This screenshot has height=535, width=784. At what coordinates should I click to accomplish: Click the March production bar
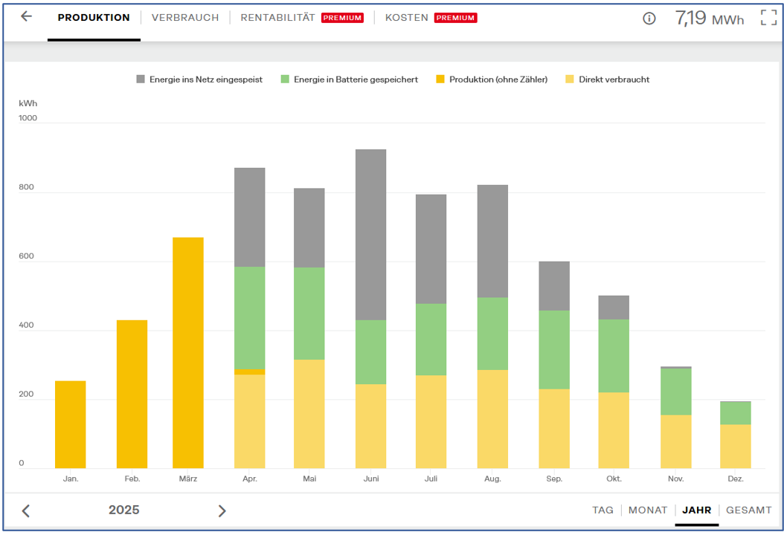(188, 353)
